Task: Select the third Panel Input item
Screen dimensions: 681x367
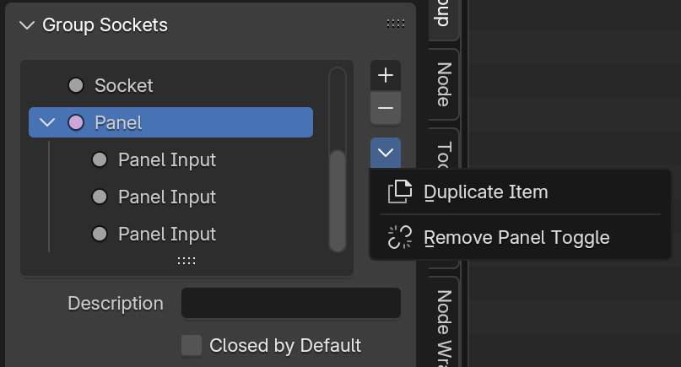Action: coord(166,234)
